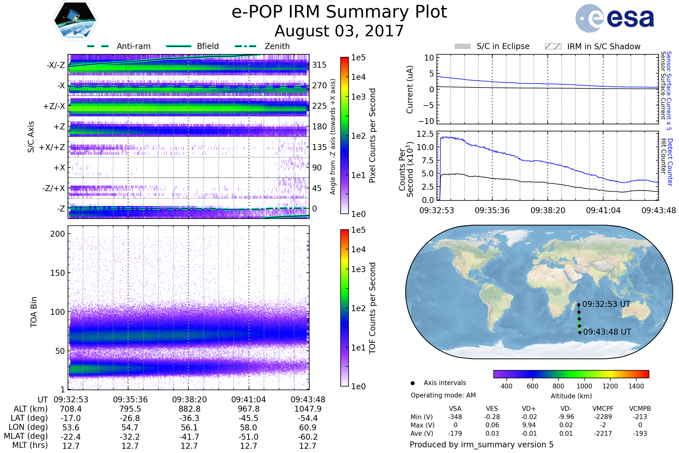Viewport: 679px width, 453px height.
Task: Click the ESA logo
Action: click(x=615, y=18)
